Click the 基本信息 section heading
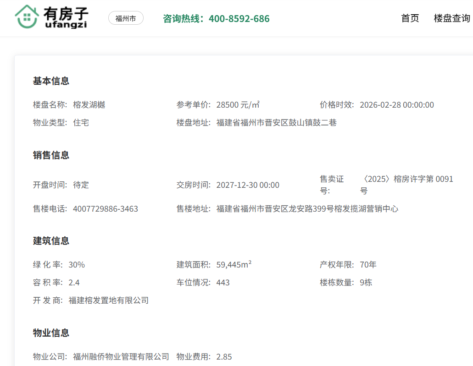 tap(51, 81)
